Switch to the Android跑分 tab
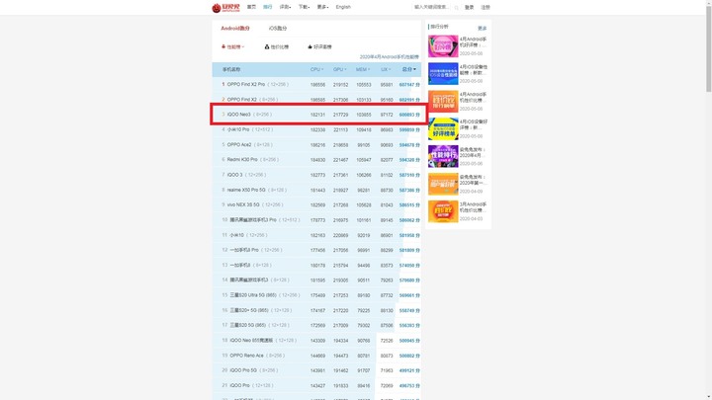712x400 pixels. coord(235,28)
